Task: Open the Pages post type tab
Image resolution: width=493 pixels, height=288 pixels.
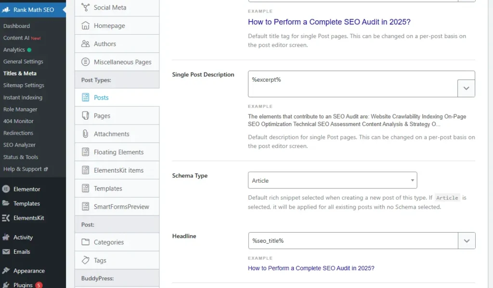Action: (x=117, y=115)
